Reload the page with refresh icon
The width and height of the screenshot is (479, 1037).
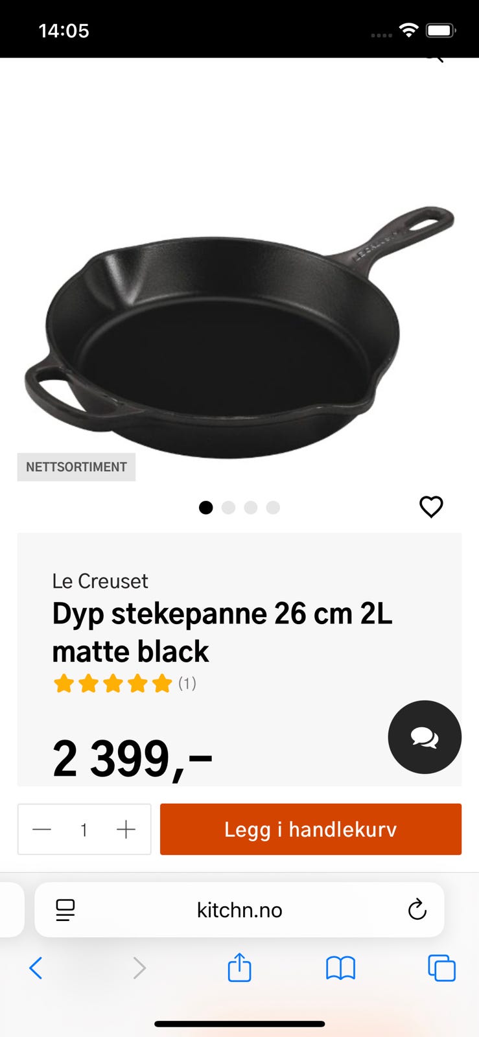click(417, 910)
